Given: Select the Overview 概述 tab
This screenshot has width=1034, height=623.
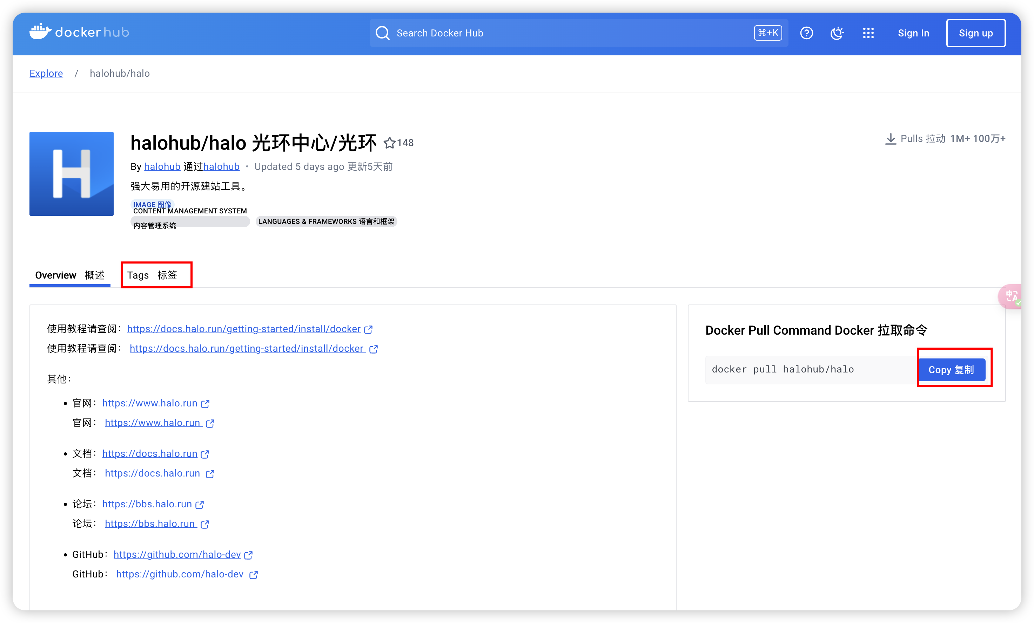Looking at the screenshot, I should [x=70, y=275].
